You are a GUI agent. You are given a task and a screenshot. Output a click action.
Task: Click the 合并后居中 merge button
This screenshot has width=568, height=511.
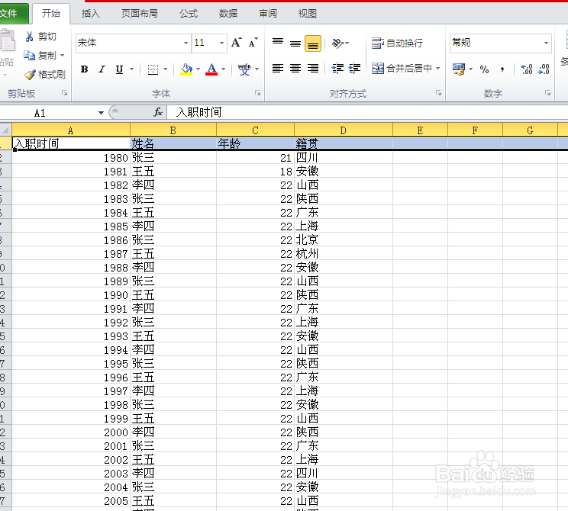[x=402, y=69]
